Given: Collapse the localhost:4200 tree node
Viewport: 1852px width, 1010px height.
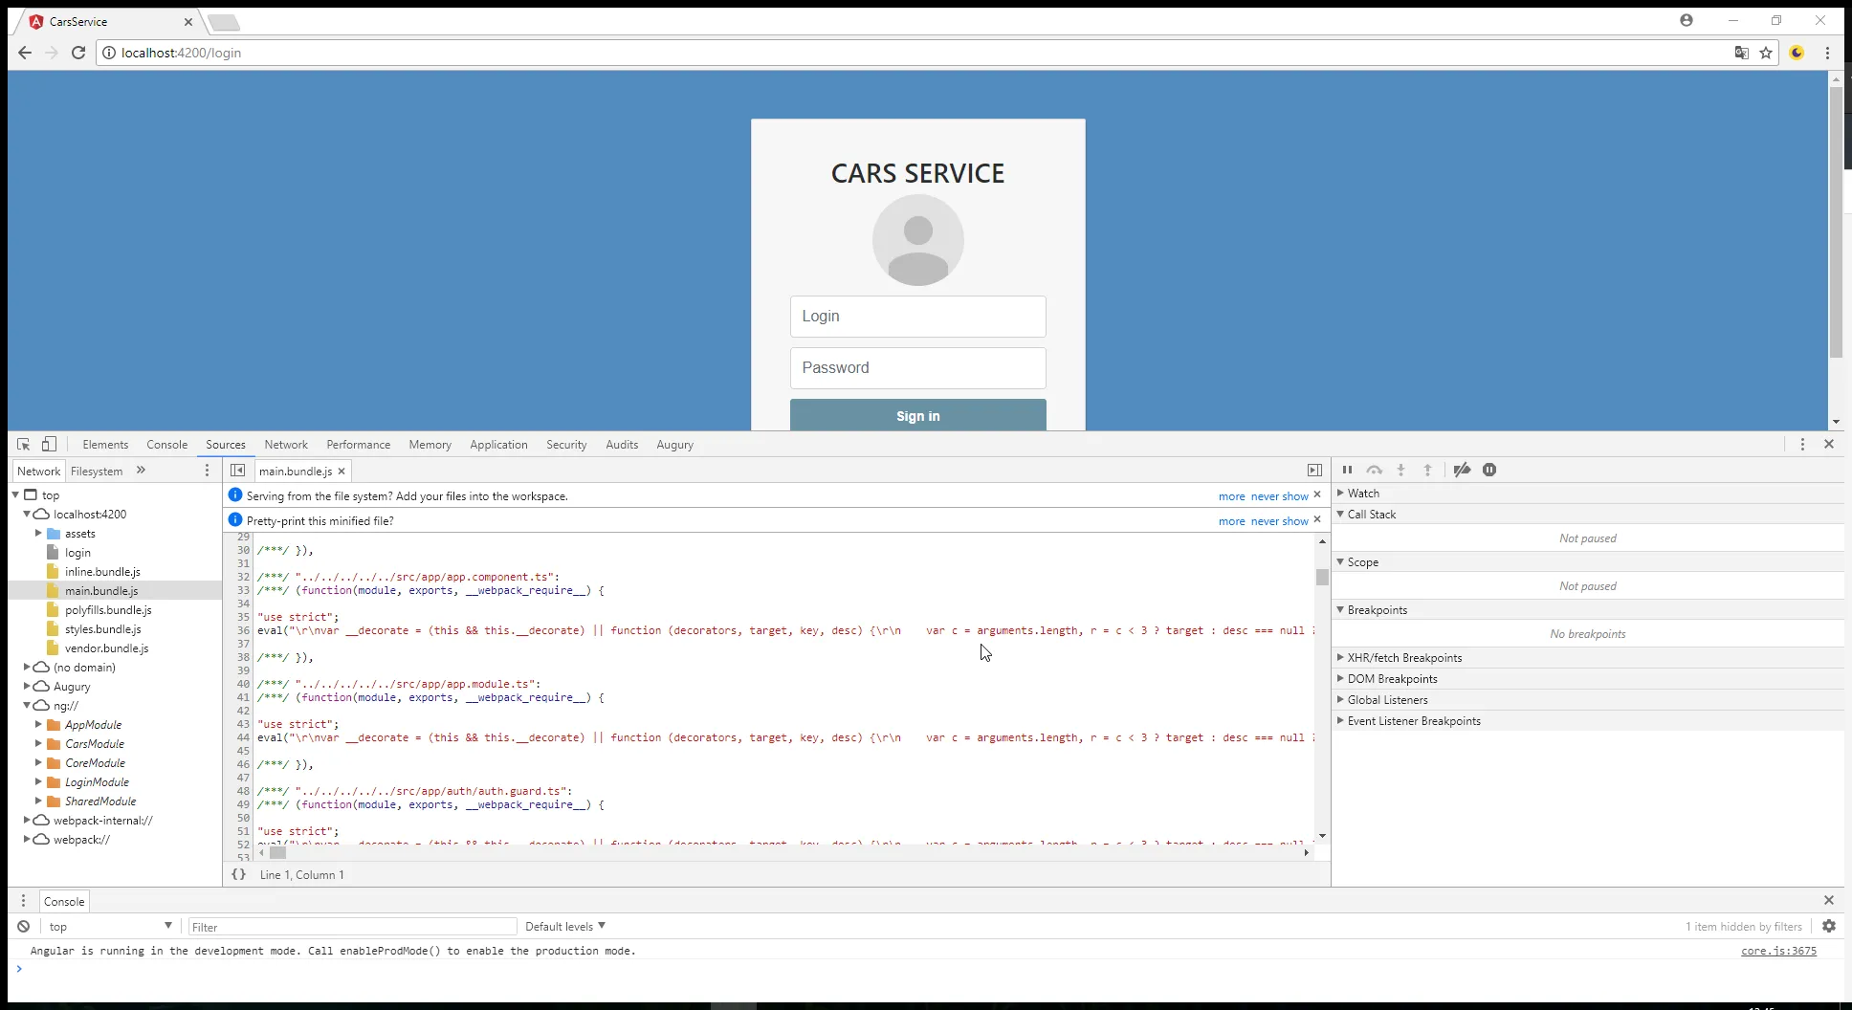Looking at the screenshot, I should pos(27,514).
